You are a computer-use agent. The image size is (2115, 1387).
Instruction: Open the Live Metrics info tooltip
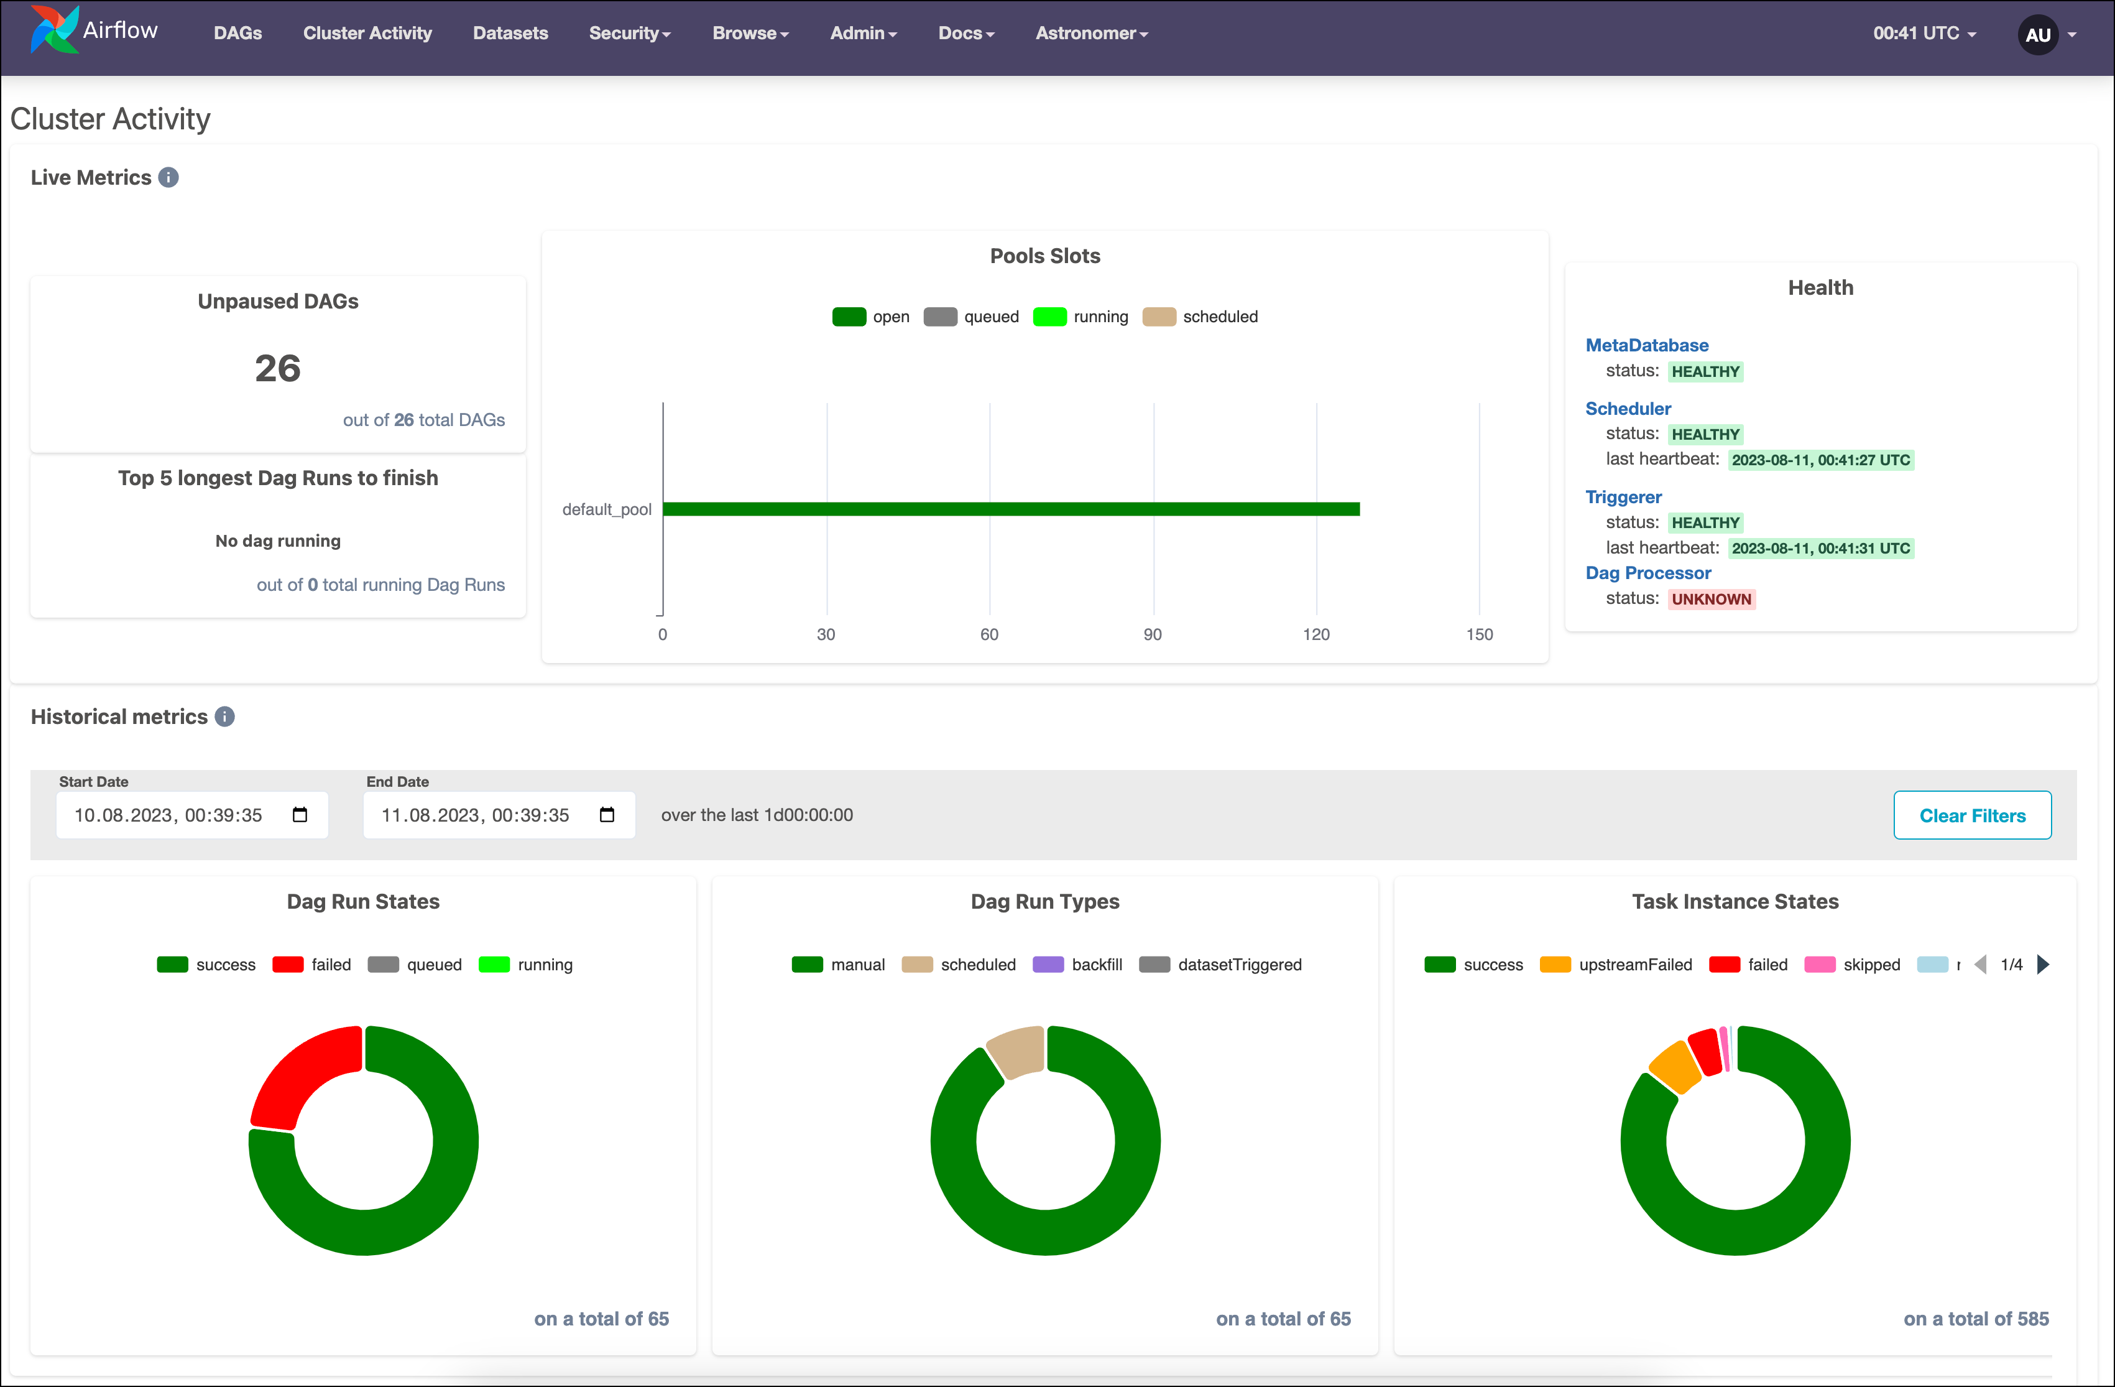tap(169, 177)
